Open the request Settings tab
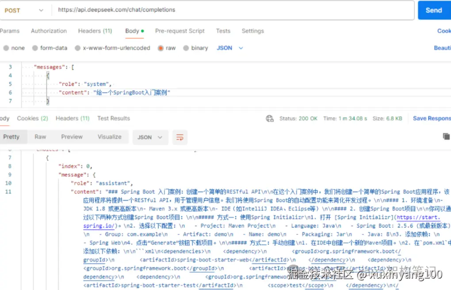Viewport: 451px width, 290px height. pyautogui.click(x=252, y=31)
